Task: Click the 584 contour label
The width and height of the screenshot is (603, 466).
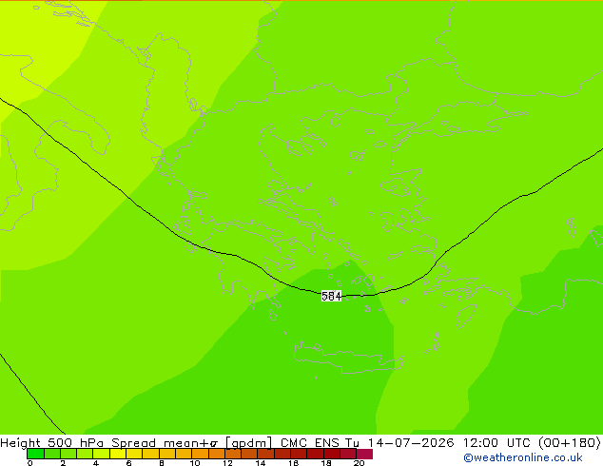Action: coord(331,296)
